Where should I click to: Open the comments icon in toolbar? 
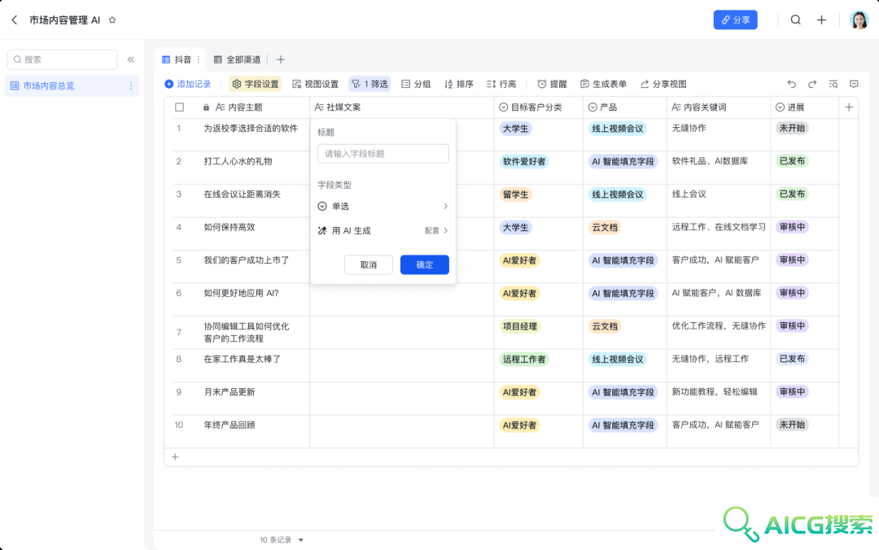(x=854, y=84)
